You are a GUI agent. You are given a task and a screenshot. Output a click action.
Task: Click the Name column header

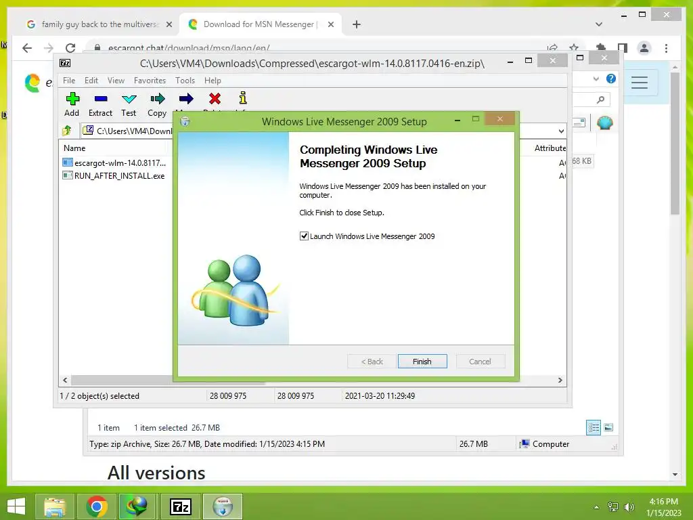pos(74,148)
